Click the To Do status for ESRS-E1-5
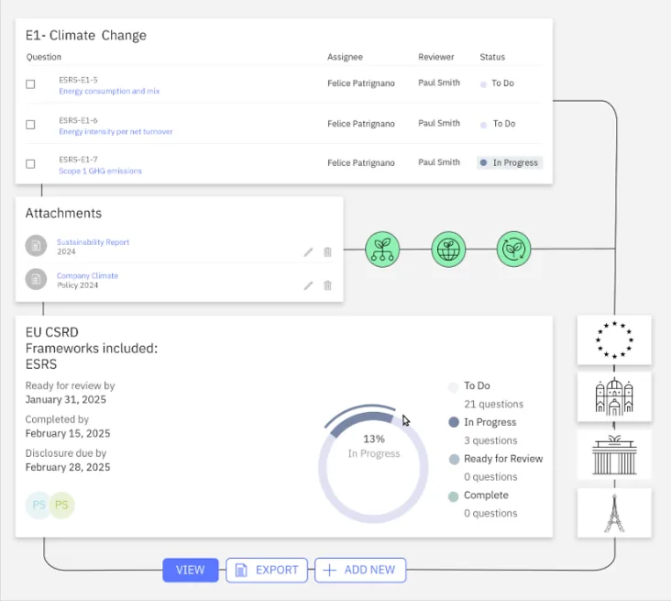The height and width of the screenshot is (601, 671). (497, 83)
